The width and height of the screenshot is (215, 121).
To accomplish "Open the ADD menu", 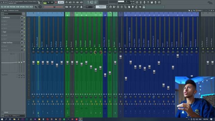I will pos(8,7).
